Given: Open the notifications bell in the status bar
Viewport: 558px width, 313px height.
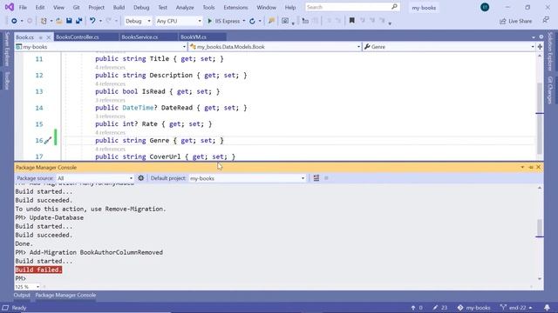Looking at the screenshot, I should click(x=547, y=307).
